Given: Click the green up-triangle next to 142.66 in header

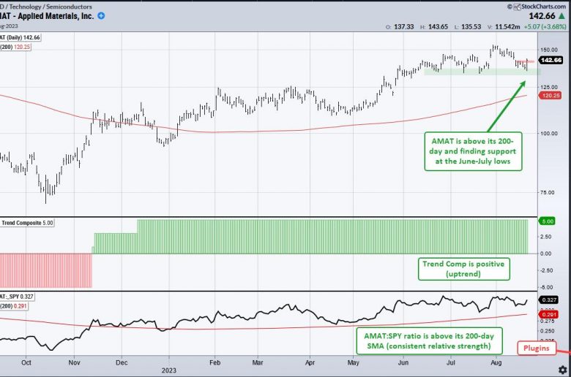Looking at the screenshot, I should tap(562, 16).
